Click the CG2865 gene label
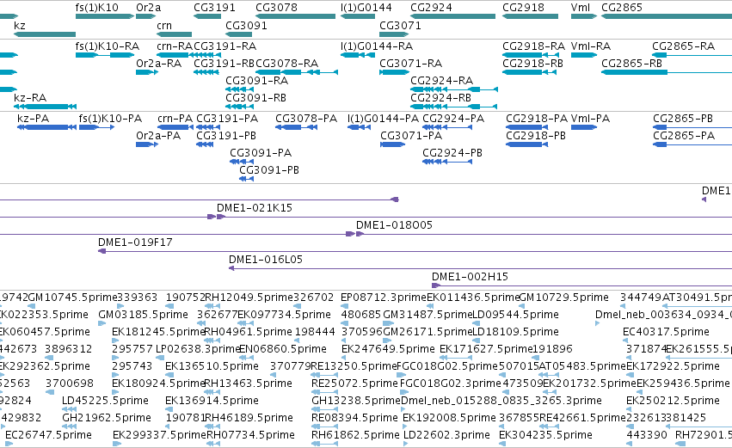Viewport: 732px width, 448px height. pyautogui.click(x=622, y=8)
